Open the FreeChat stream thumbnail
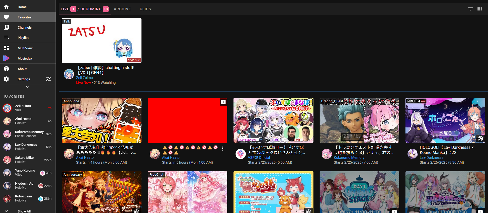This screenshot has width=488, height=213. (187, 192)
